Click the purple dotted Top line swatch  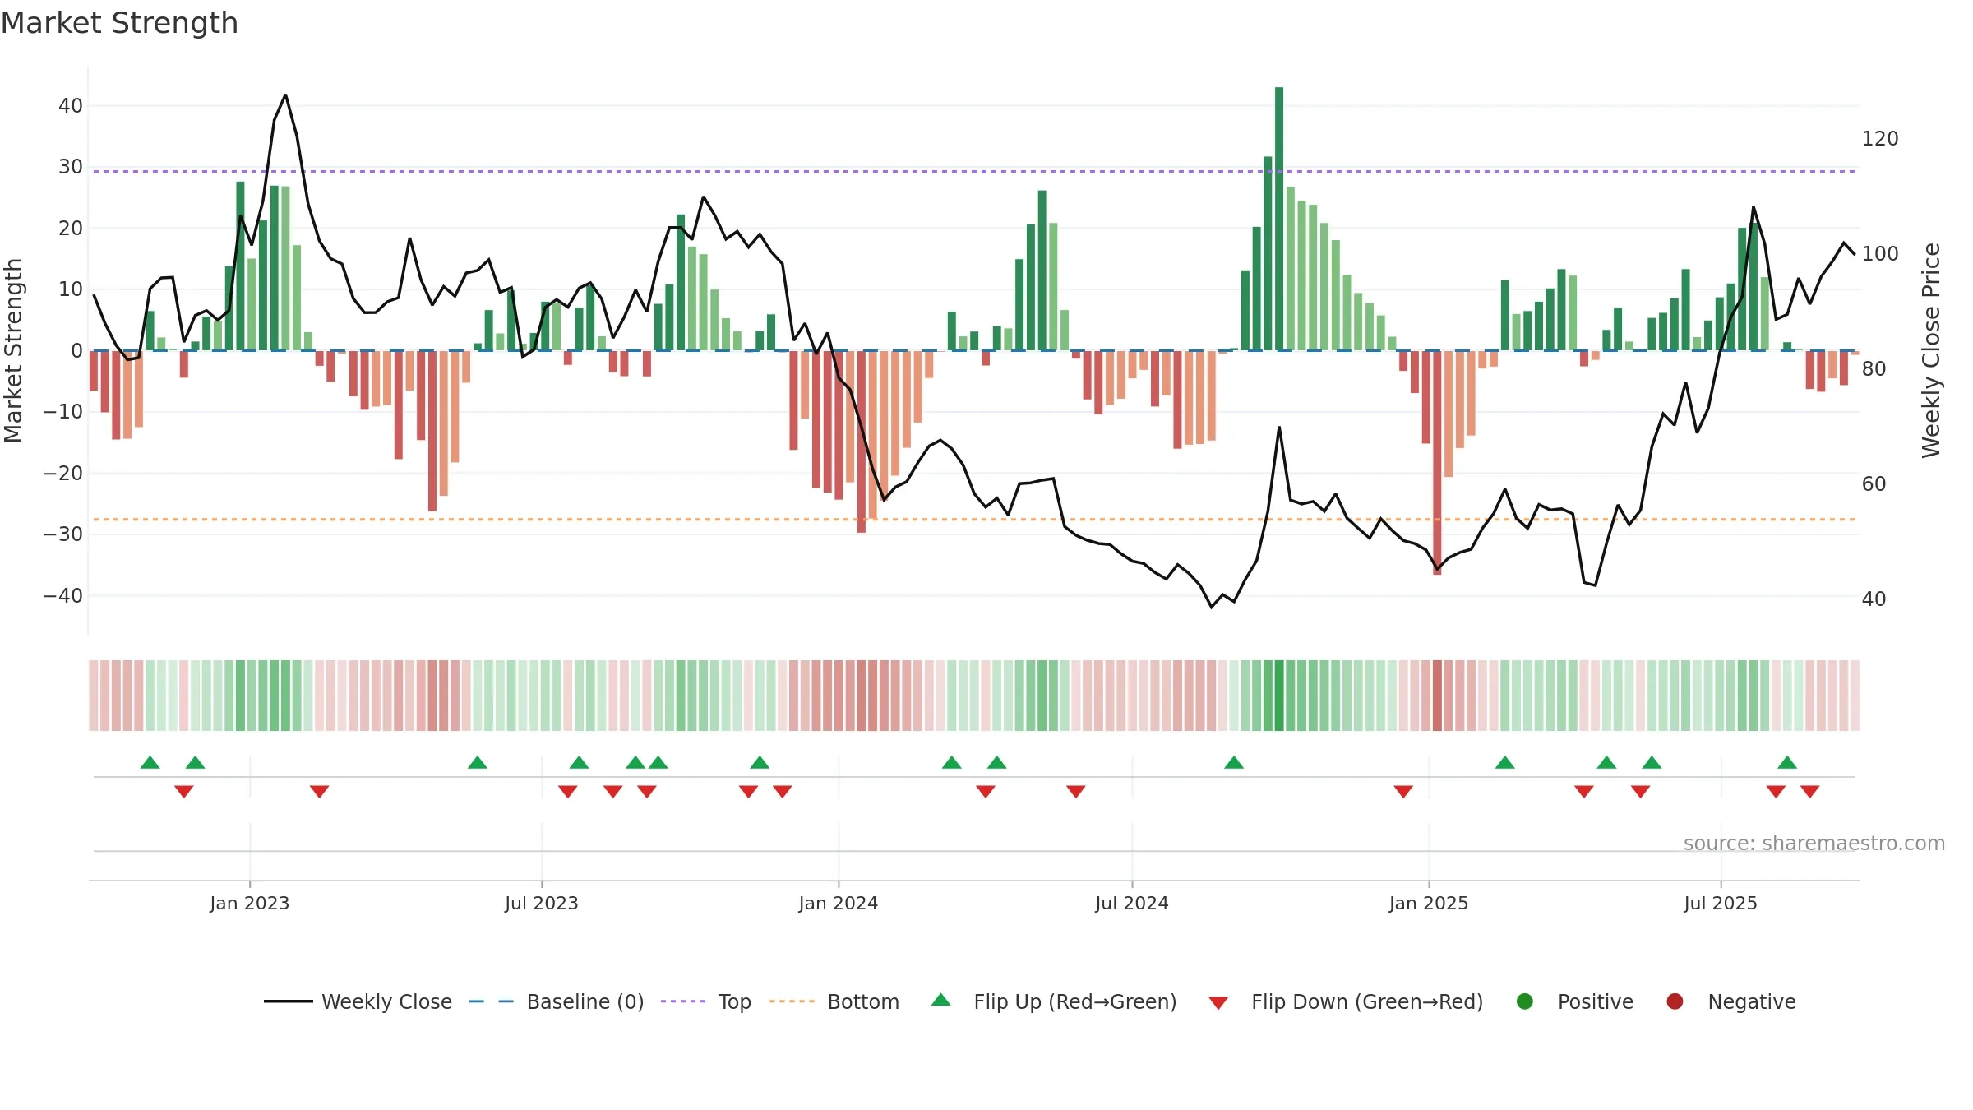tap(683, 1001)
